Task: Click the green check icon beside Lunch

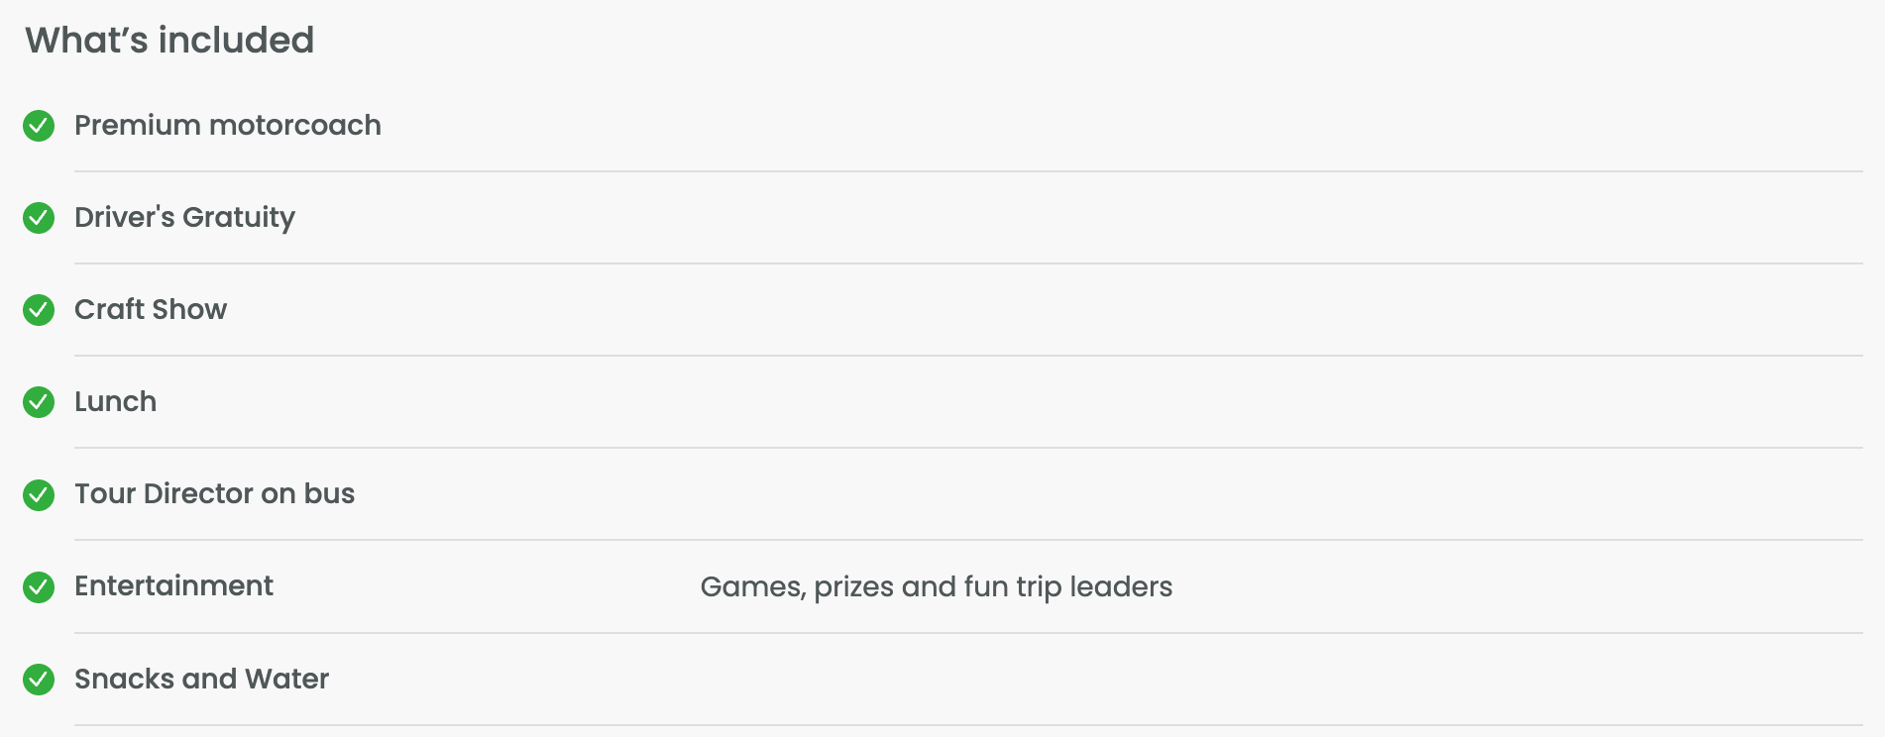Action: 39,402
